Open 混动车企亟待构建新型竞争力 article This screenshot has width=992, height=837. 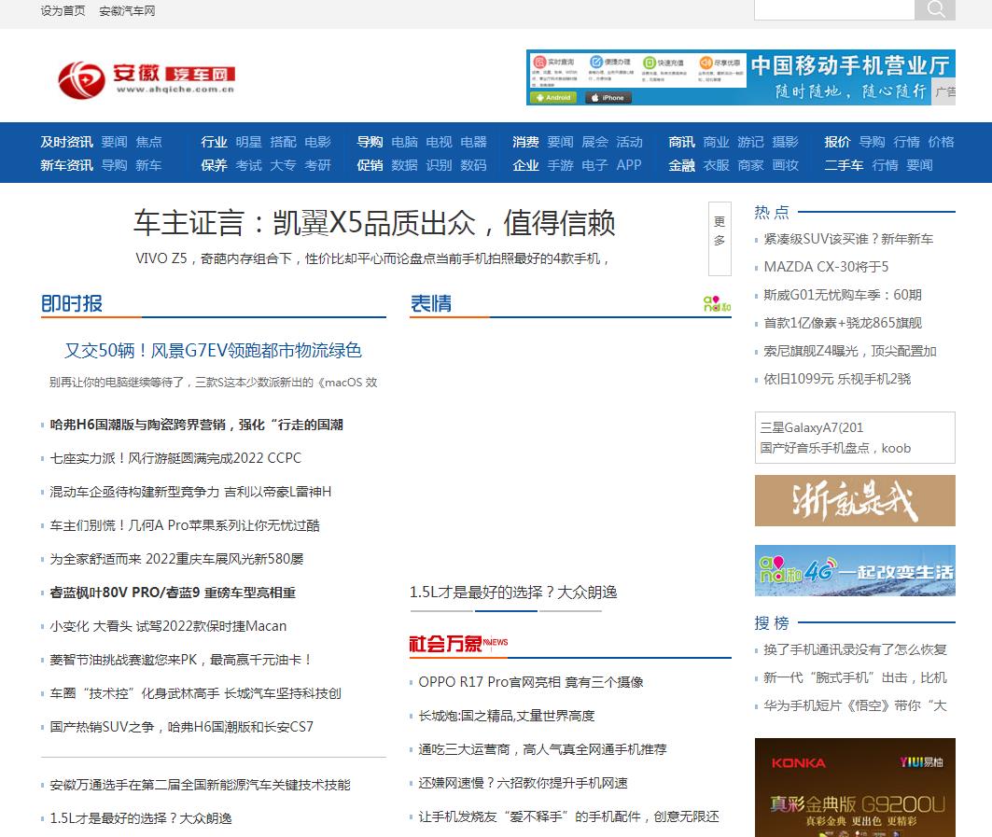click(x=190, y=492)
